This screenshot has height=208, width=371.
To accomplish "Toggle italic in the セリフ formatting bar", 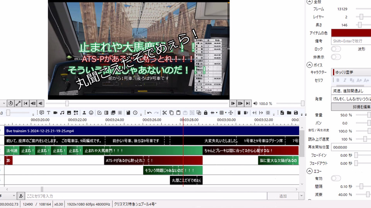I will (x=345, y=80).
